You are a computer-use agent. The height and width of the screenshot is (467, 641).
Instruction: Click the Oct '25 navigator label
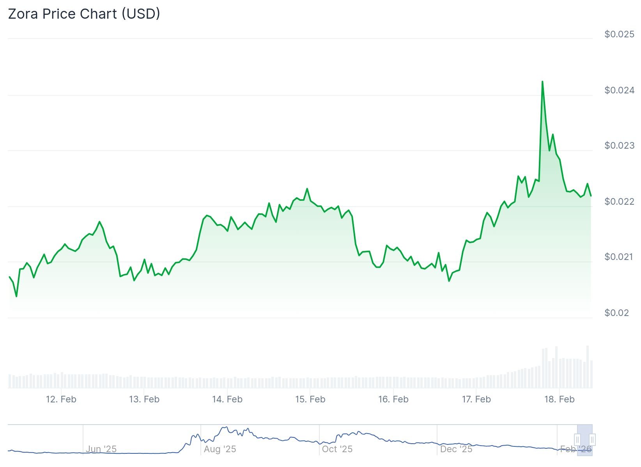point(337,449)
